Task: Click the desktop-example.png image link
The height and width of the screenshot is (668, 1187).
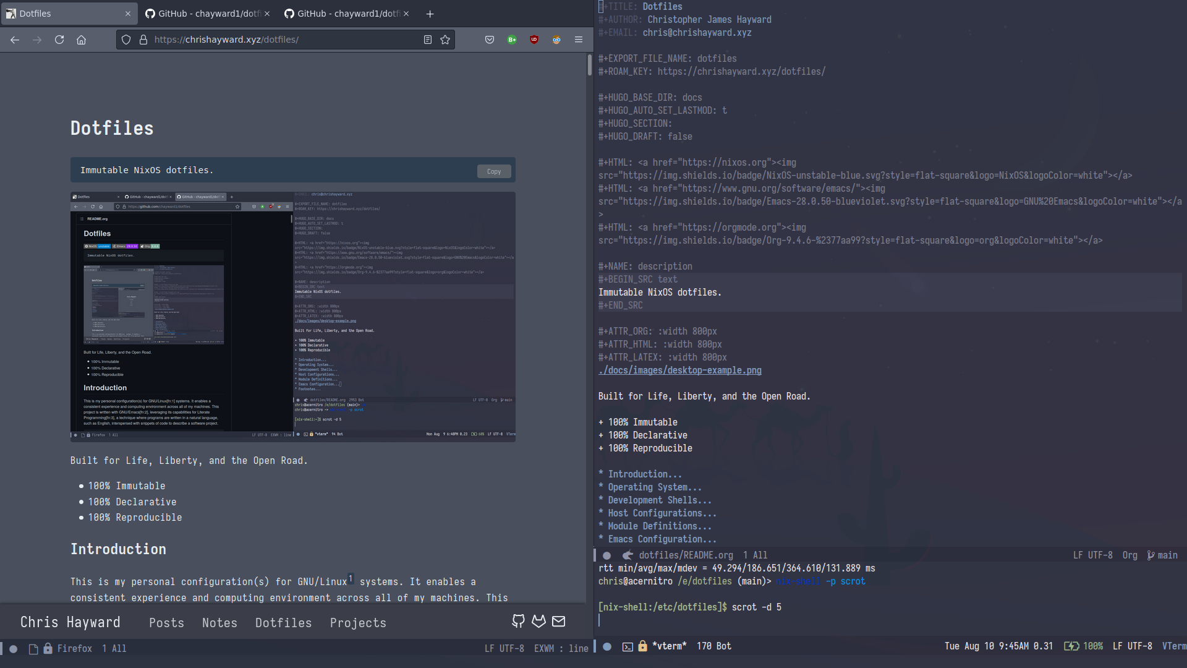Action: 680,370
